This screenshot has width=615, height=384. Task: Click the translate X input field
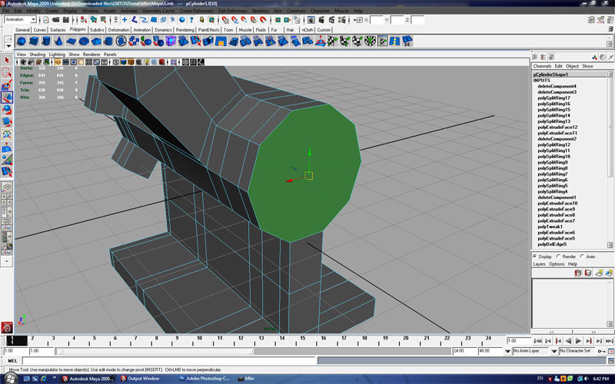pyautogui.click(x=377, y=19)
